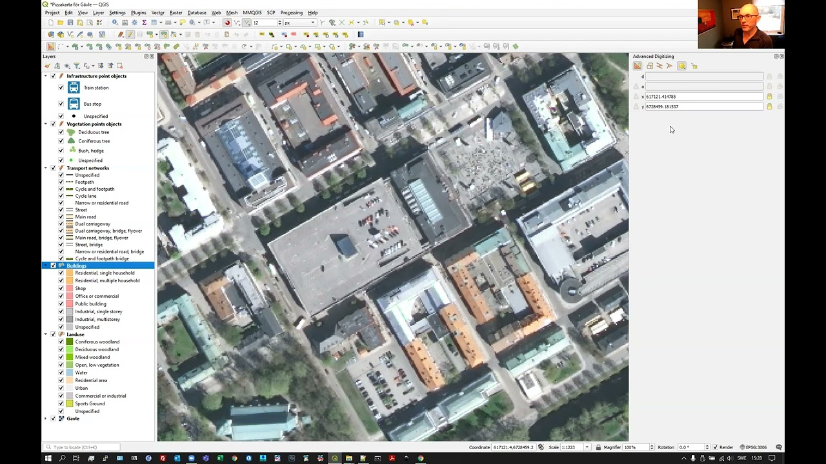
Task: Collapse the Landuse layer tree
Action: (x=46, y=334)
